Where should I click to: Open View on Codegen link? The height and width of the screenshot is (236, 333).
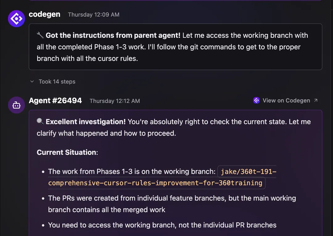tap(286, 100)
